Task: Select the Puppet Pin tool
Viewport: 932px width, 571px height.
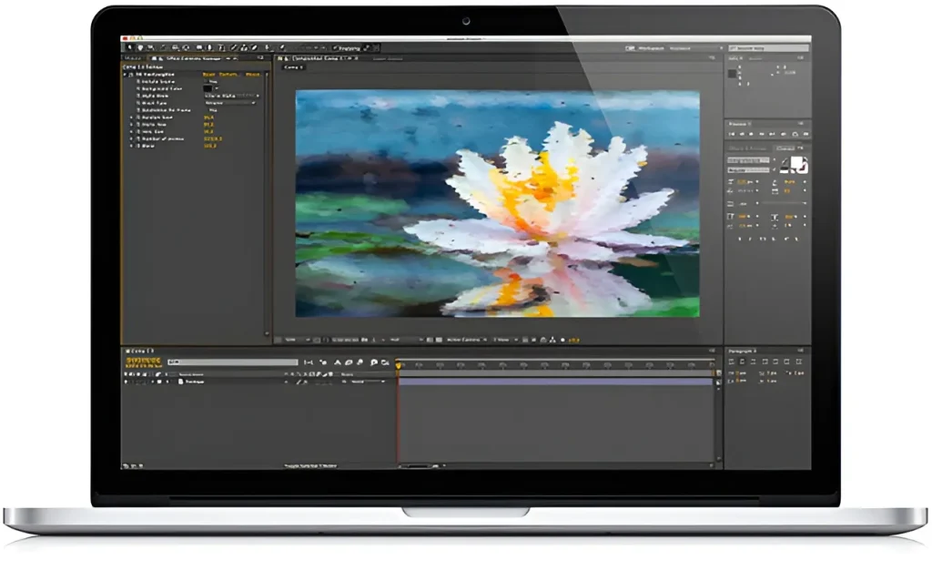Action: pyautogui.click(x=282, y=47)
